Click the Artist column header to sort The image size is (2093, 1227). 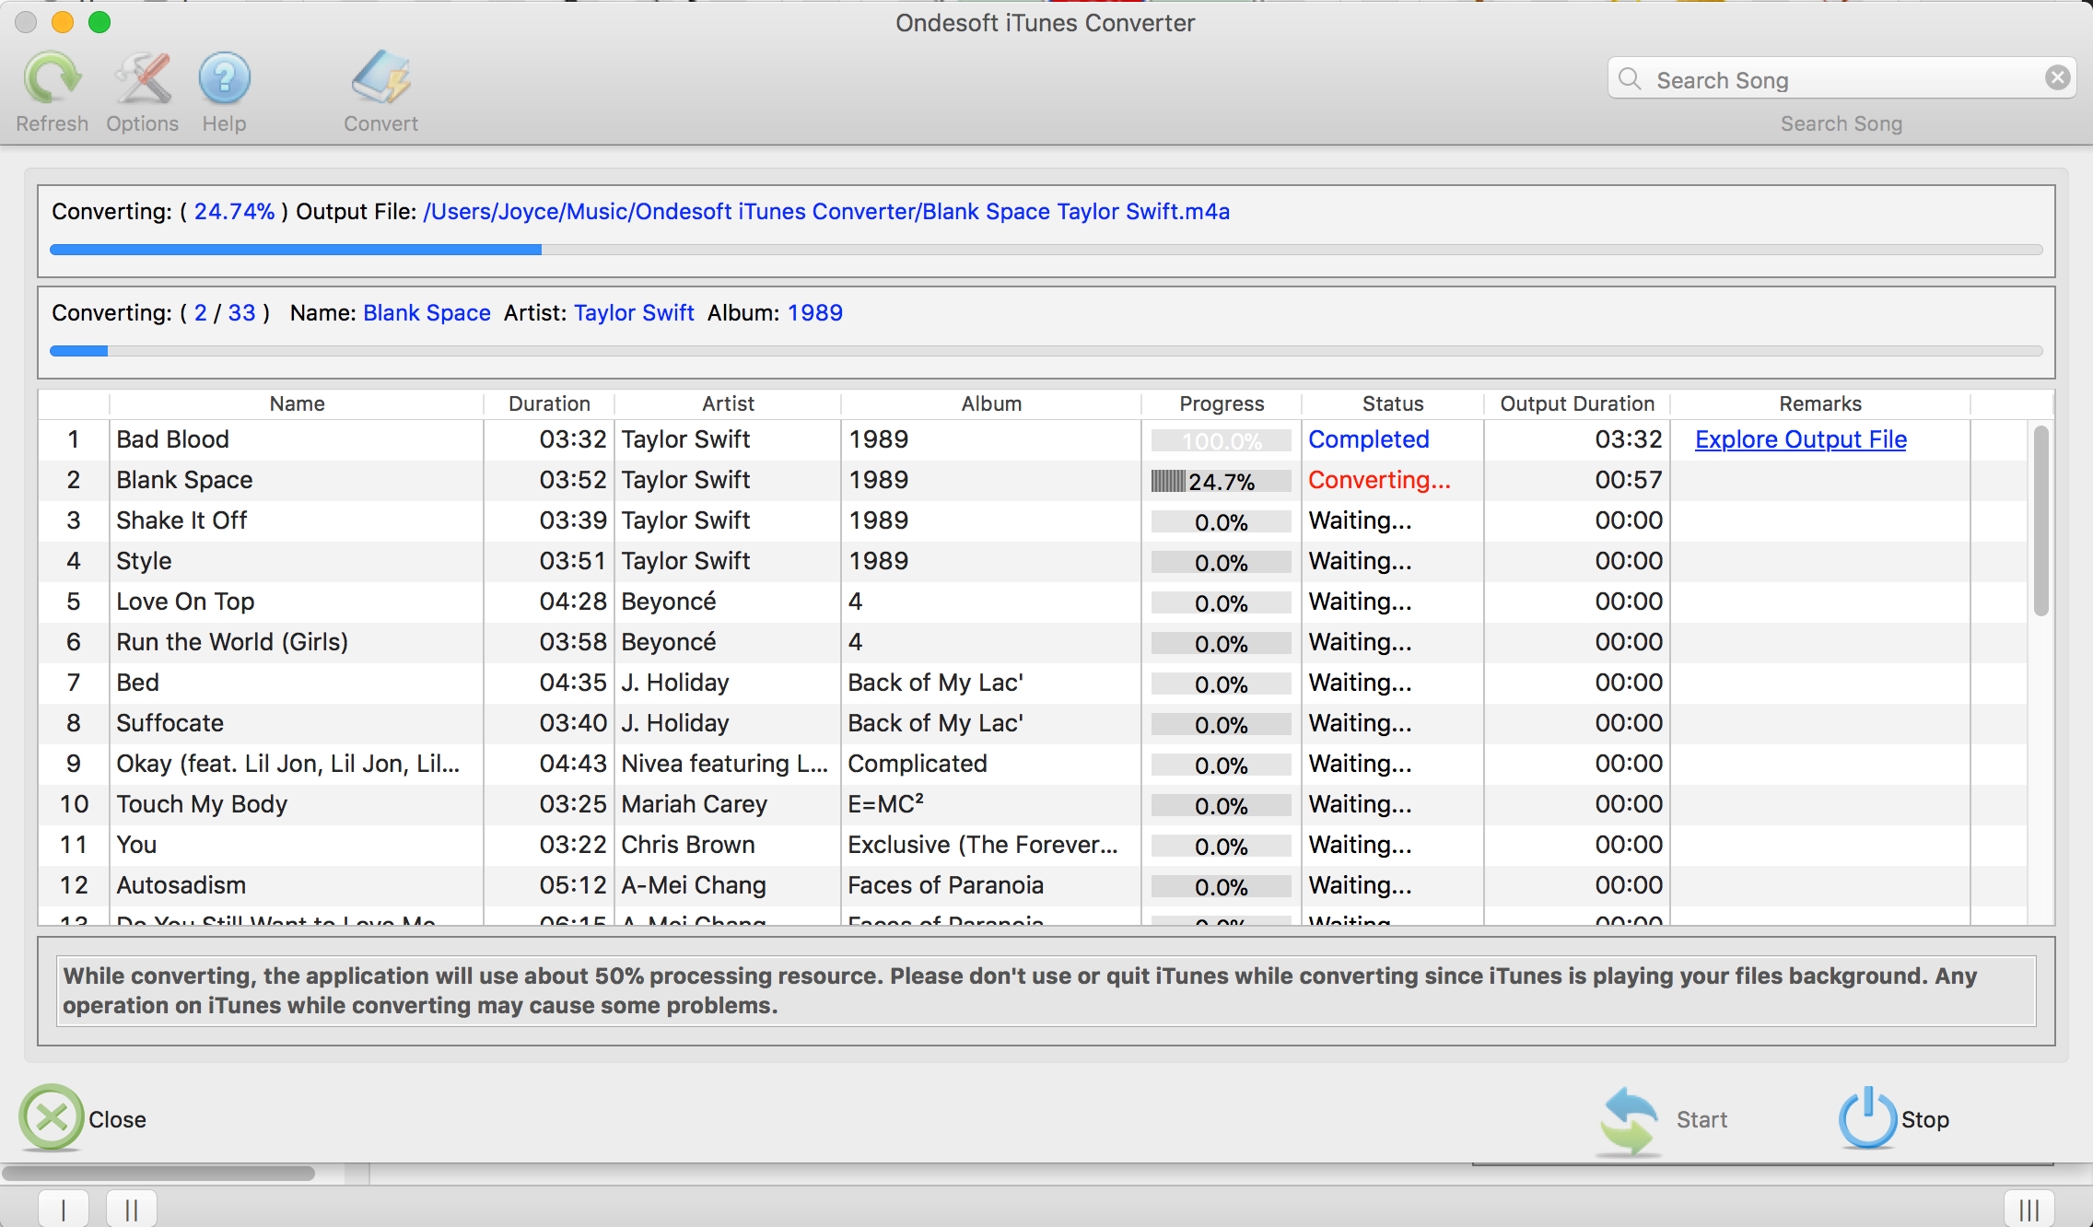click(x=726, y=402)
